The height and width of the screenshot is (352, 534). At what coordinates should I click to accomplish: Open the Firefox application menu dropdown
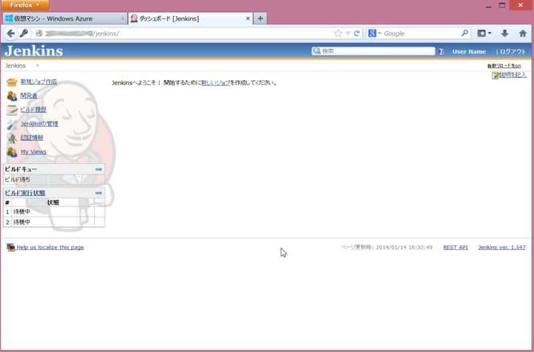[x=25, y=5]
